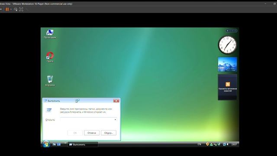277x156 pixels.
Task: Click the Отмена button in Run dialog
Action: coord(92,133)
